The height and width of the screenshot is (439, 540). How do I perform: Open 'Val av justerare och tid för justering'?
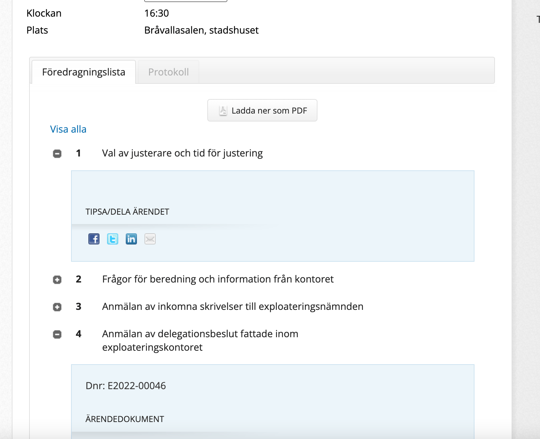[182, 153]
